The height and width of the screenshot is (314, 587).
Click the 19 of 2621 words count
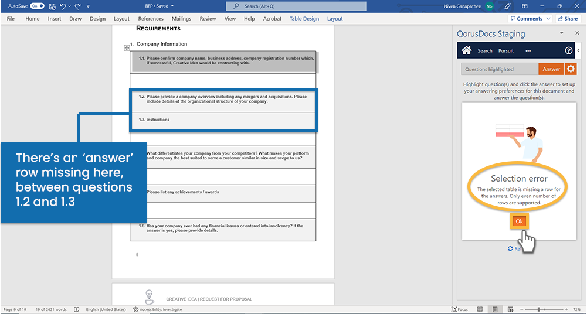tap(51, 309)
